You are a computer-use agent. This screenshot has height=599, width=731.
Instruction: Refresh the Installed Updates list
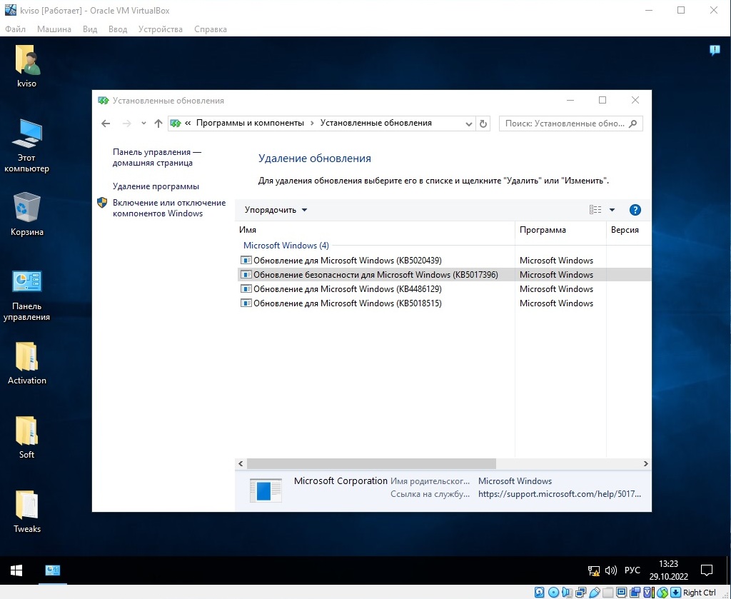click(483, 124)
